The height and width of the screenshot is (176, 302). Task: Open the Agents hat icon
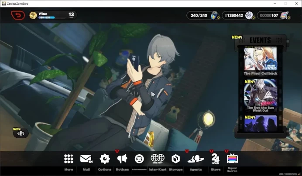[x=196, y=159]
